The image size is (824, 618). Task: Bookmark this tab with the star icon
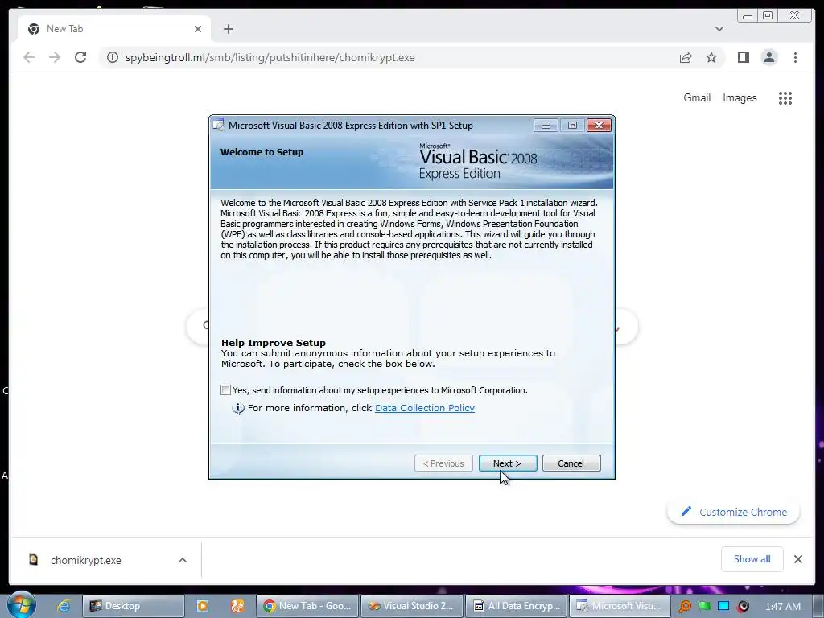711,57
